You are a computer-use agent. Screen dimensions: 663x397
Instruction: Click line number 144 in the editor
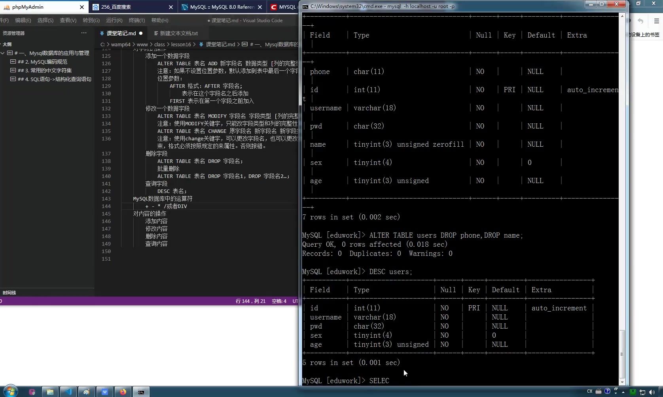106,206
